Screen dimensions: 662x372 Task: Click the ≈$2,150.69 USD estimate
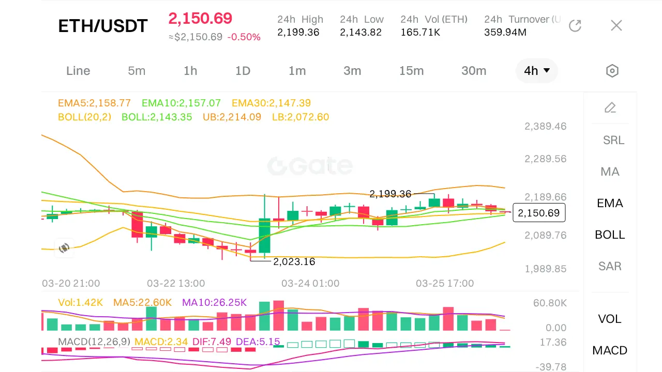coord(195,37)
